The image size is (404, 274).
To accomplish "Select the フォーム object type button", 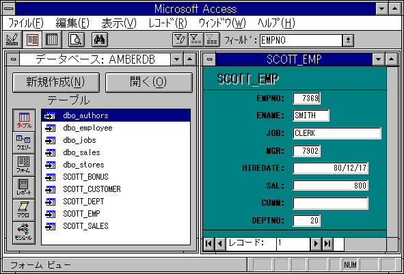I will [24, 165].
